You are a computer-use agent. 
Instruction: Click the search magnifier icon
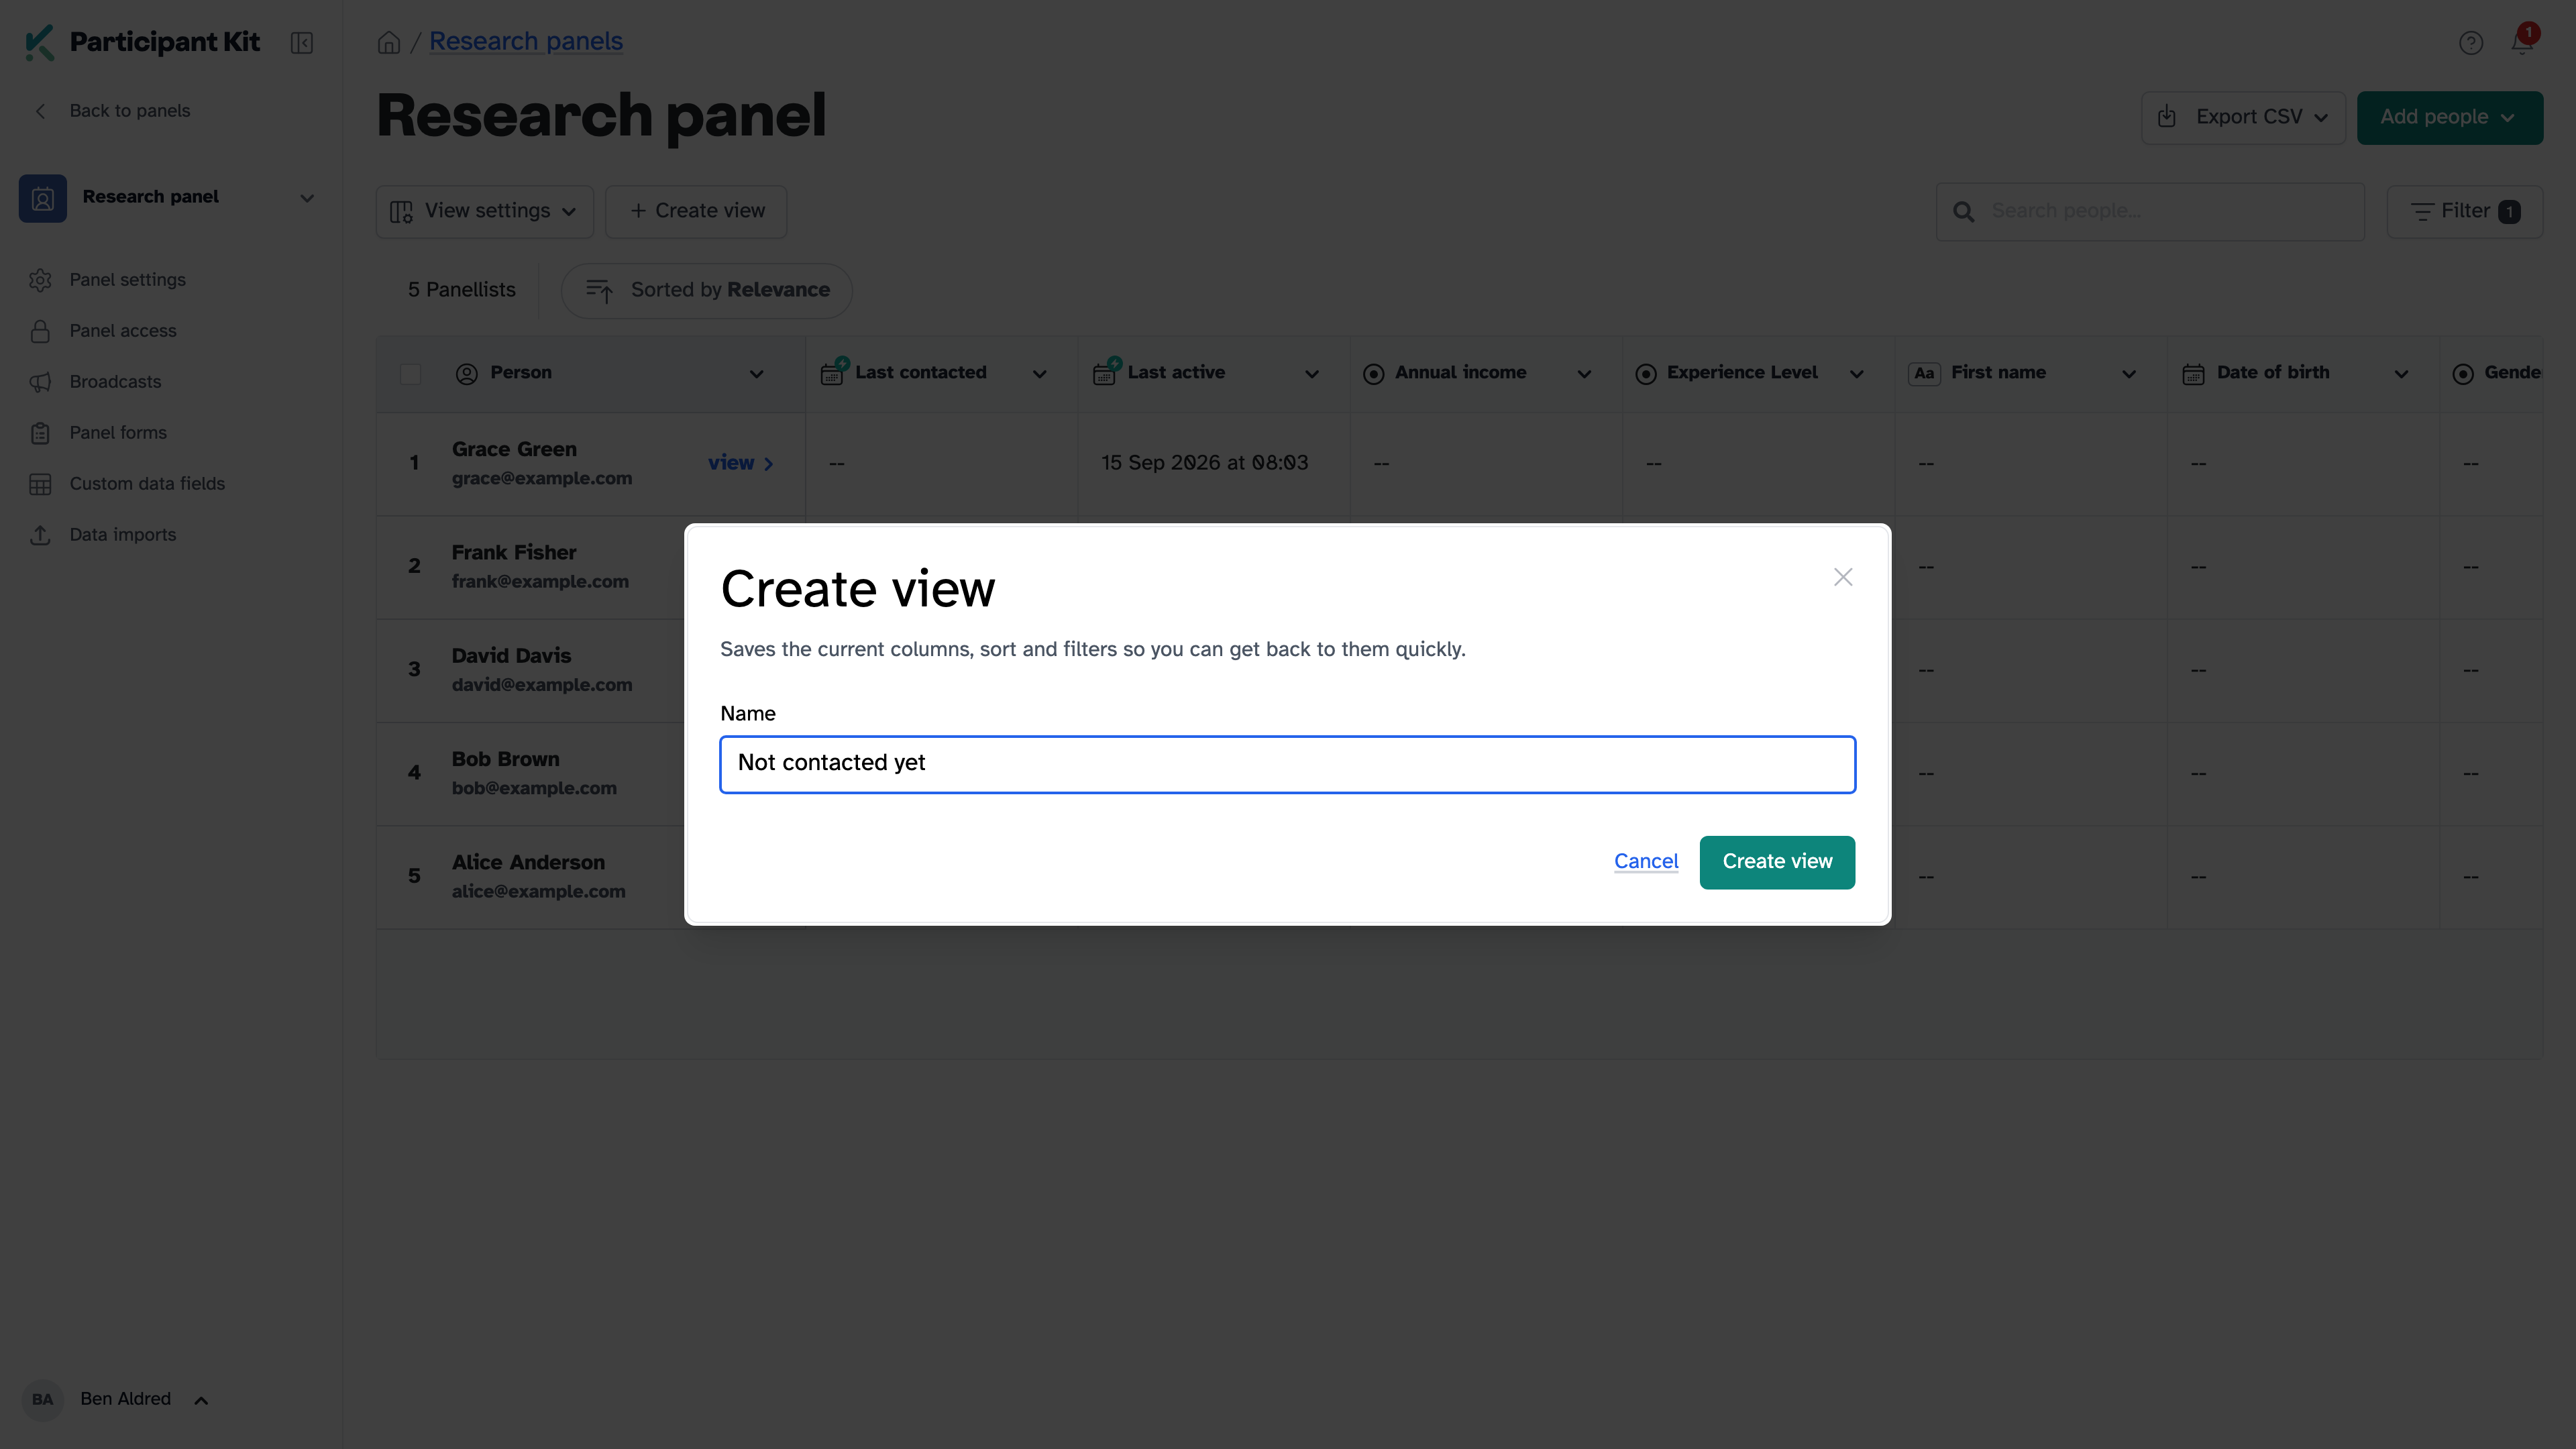pyautogui.click(x=1963, y=212)
